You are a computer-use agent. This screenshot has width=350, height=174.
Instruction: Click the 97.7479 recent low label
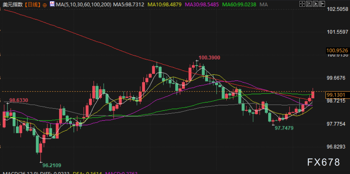click(x=284, y=128)
